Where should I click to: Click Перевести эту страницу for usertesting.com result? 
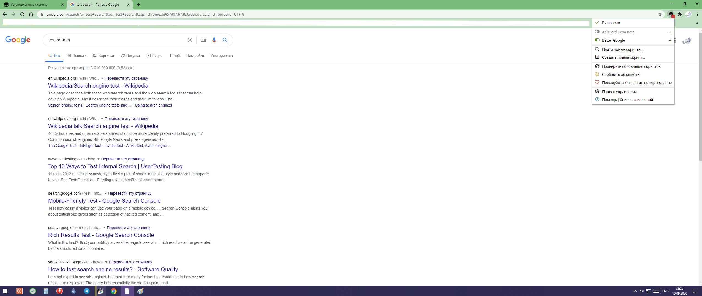point(123,159)
